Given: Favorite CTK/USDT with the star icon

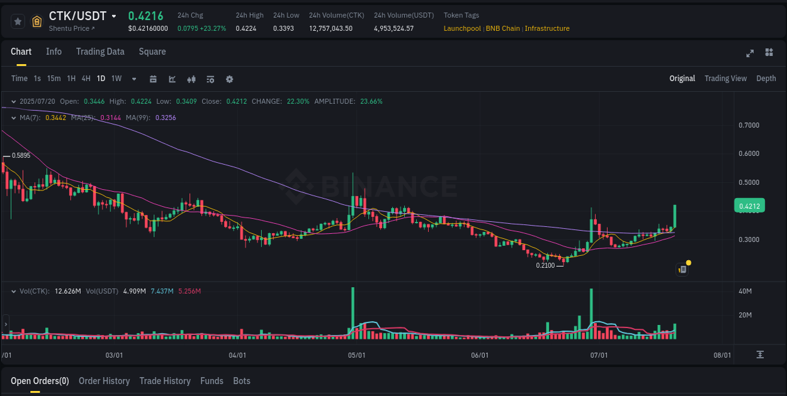Looking at the screenshot, I should click(18, 21).
